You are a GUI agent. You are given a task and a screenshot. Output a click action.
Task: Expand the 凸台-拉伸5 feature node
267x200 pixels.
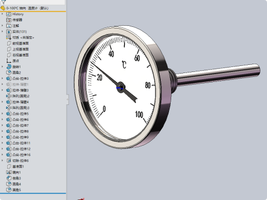(2, 114)
